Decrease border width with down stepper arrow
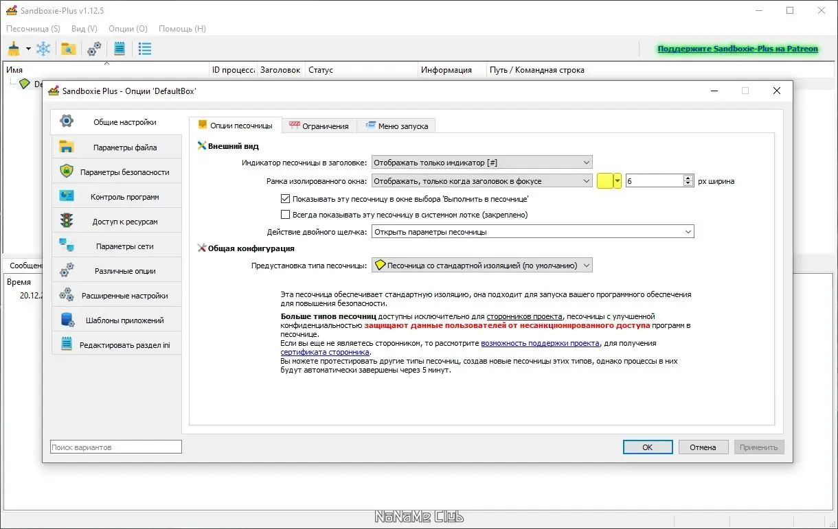 (x=688, y=184)
